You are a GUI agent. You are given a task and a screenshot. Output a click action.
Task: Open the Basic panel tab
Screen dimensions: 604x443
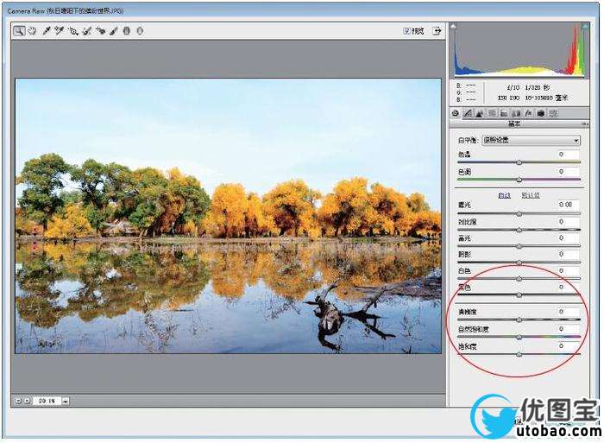click(456, 113)
